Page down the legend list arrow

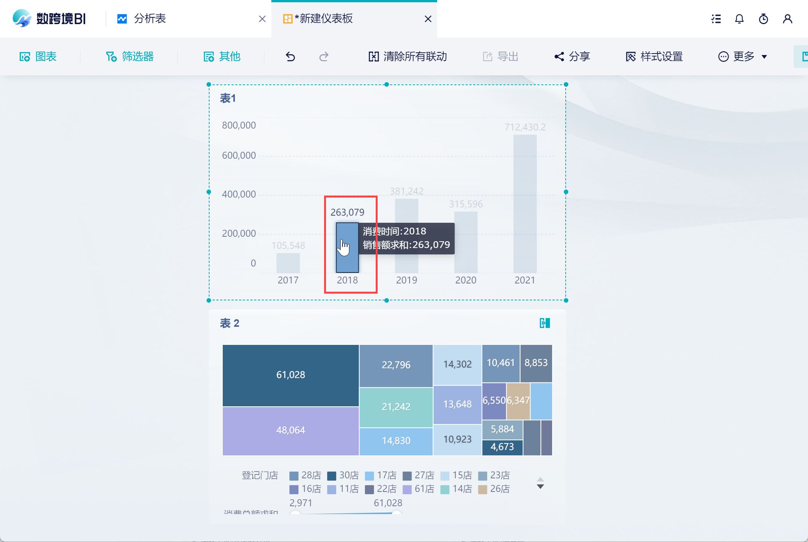coord(540,487)
